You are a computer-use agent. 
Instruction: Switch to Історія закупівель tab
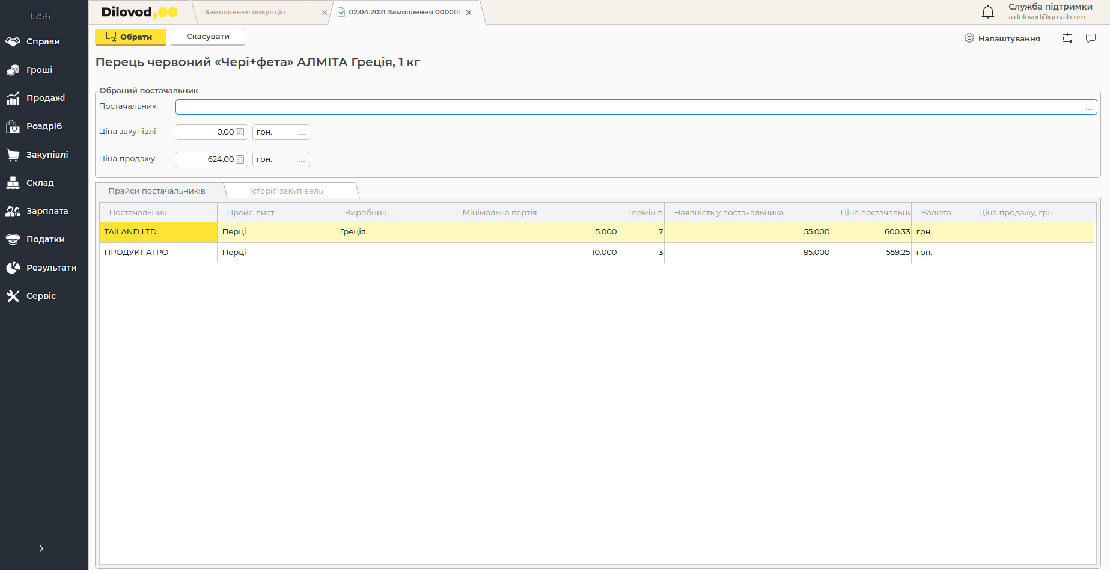(286, 191)
